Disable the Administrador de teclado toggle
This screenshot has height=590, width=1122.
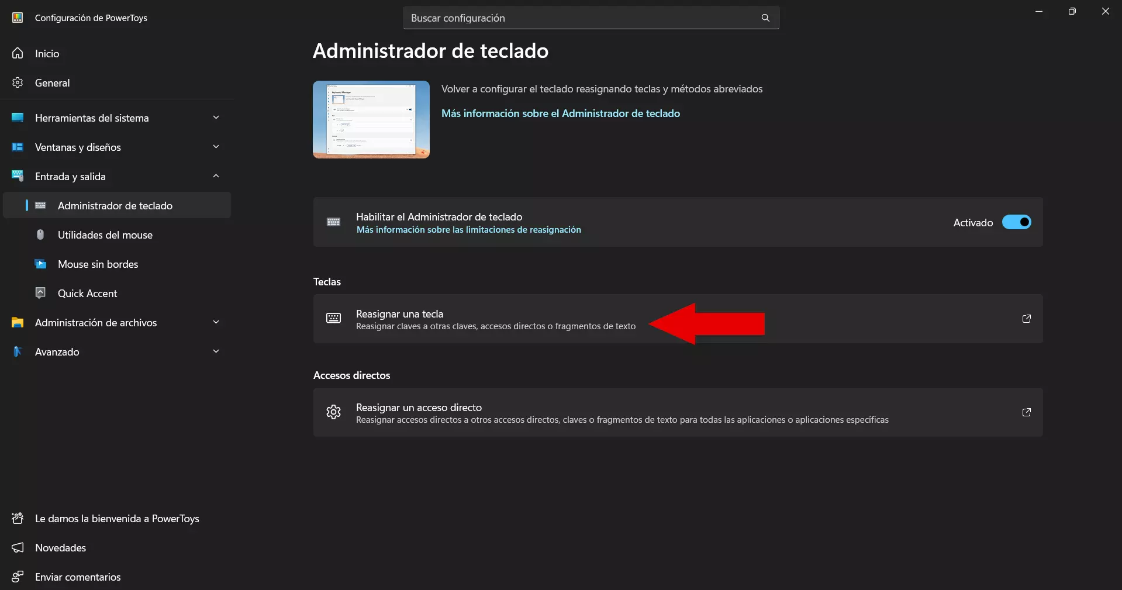click(1017, 222)
